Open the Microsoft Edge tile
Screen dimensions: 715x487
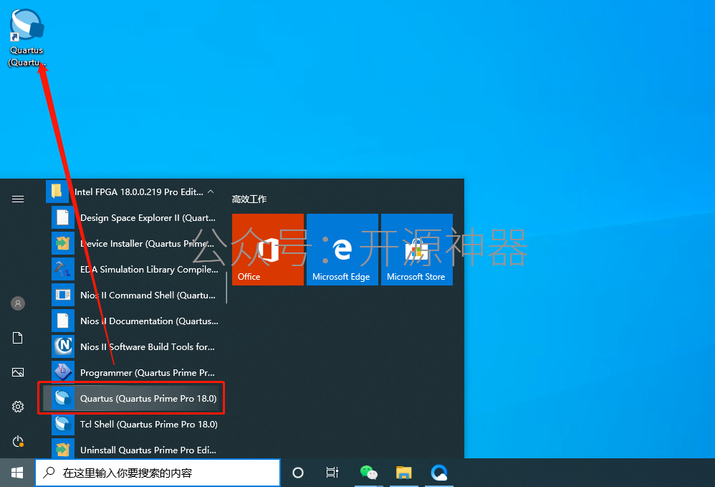coord(342,250)
